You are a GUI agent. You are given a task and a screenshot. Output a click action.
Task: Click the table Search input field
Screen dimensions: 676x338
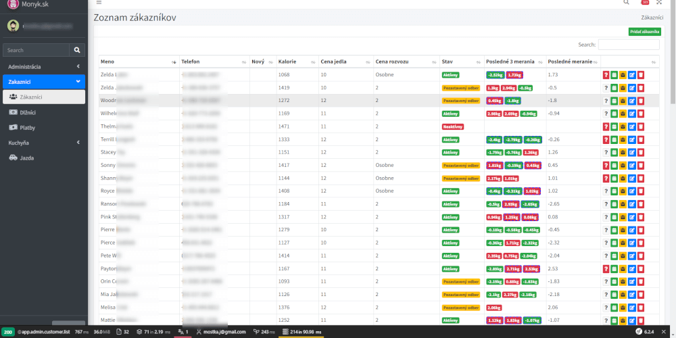629,45
